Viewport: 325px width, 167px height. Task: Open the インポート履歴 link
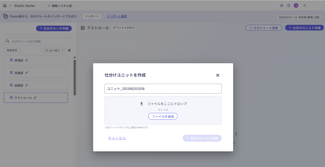pyautogui.click(x=117, y=16)
